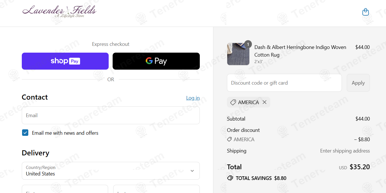Click the Total Savings tags icon

tap(230, 178)
